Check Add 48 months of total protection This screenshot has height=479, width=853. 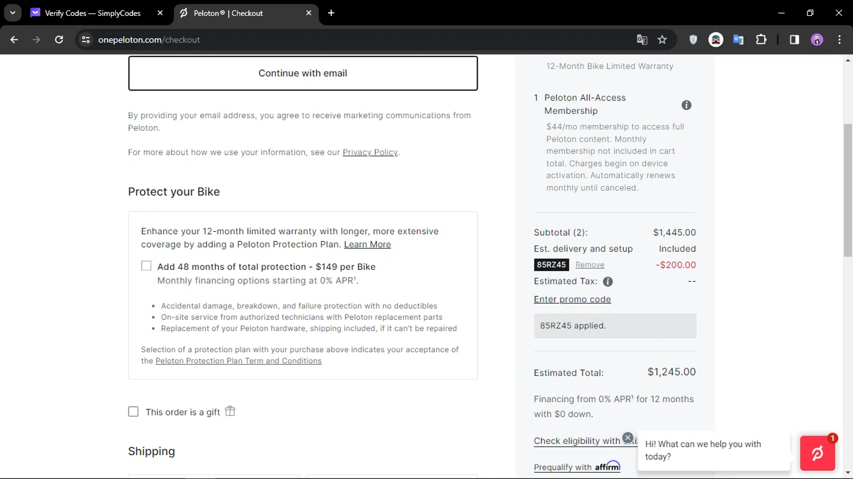146,266
